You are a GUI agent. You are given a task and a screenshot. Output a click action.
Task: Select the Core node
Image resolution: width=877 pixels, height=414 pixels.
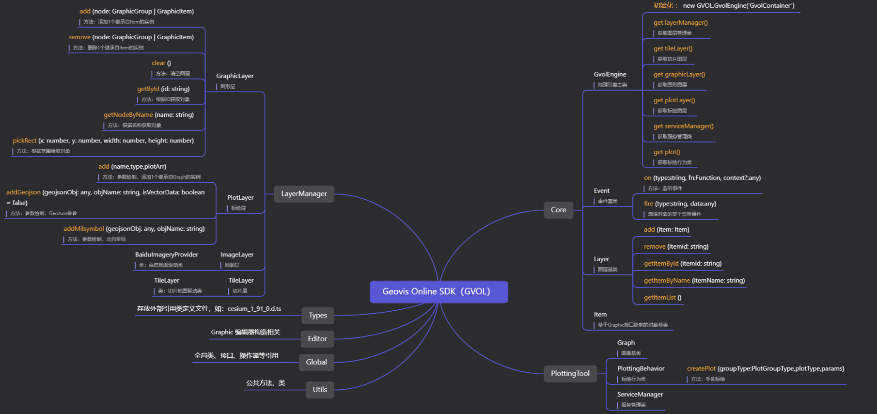(x=558, y=210)
